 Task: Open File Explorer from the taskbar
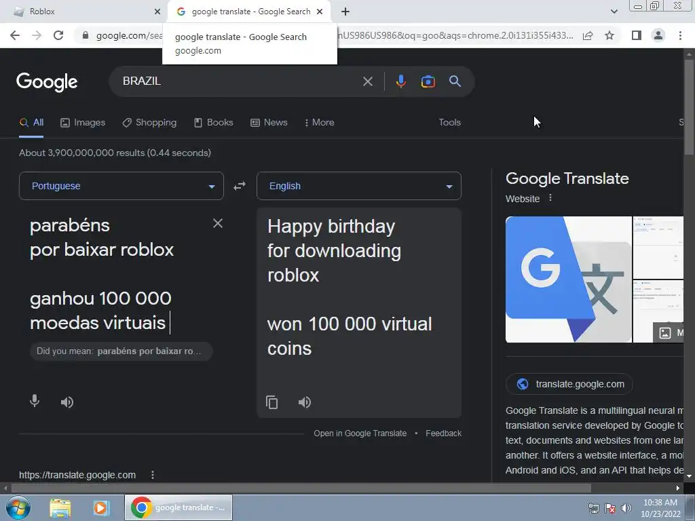tap(60, 507)
